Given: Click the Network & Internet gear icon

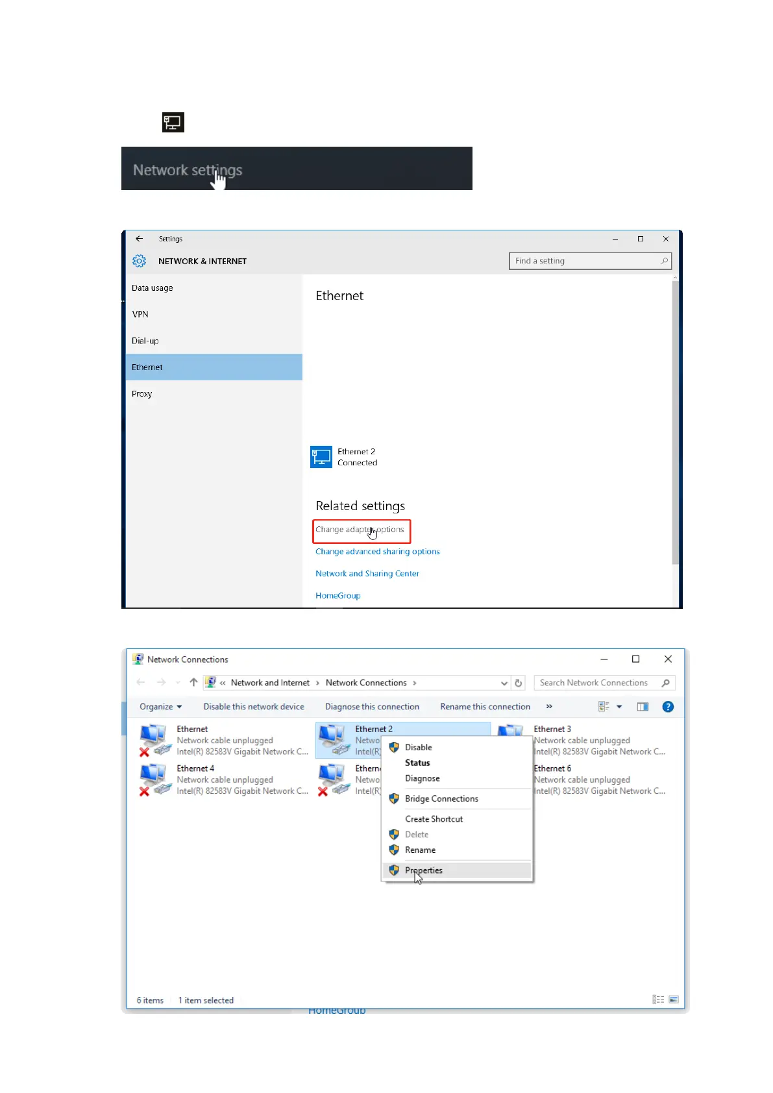Looking at the screenshot, I should coord(139,261).
